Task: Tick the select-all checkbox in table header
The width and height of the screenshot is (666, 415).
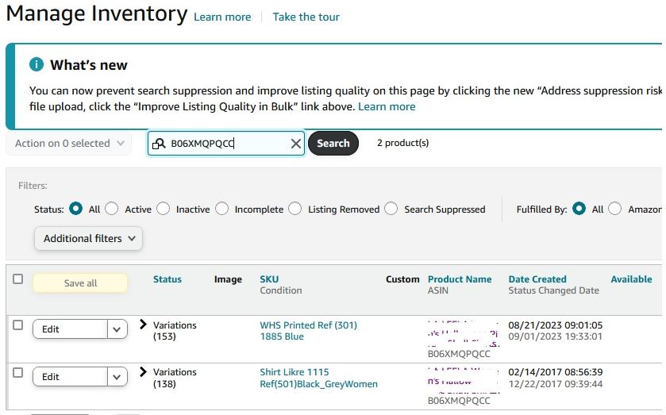Action: point(18,279)
